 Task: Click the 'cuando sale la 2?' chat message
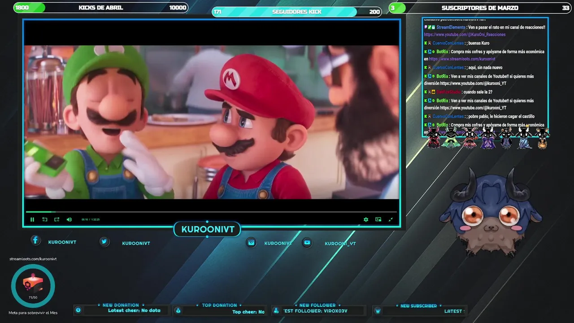coord(478,92)
